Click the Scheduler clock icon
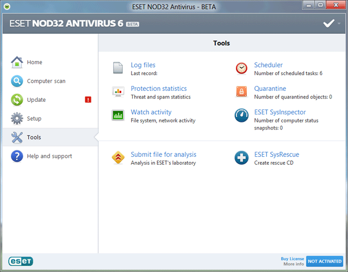This screenshot has width=348, height=272. coord(241,68)
